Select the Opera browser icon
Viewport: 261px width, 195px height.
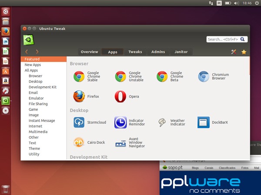coord(120,96)
